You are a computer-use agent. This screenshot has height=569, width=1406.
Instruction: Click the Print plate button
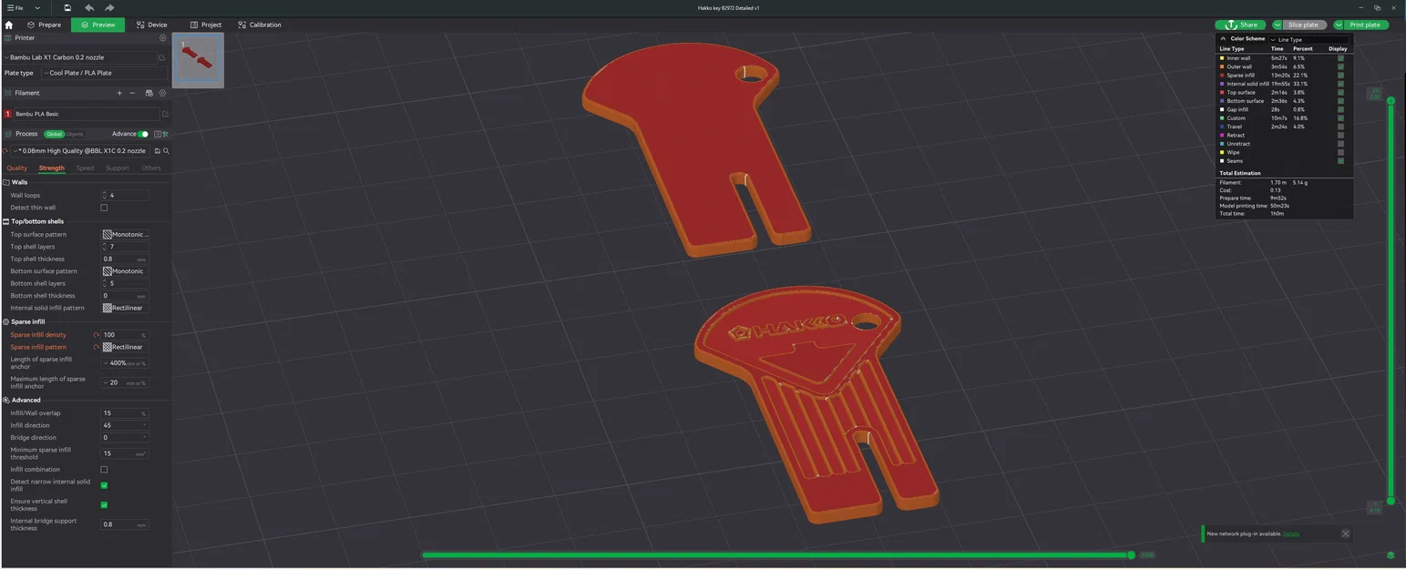[x=1366, y=25]
